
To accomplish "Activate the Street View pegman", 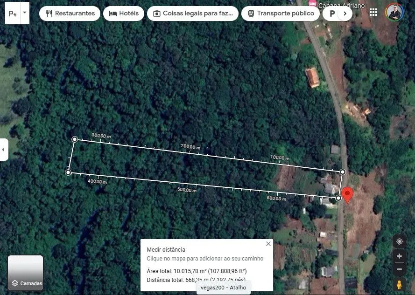I will pyautogui.click(x=400, y=284).
